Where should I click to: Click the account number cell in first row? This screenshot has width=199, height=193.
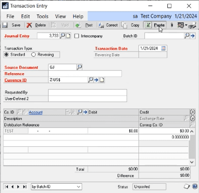(58, 131)
